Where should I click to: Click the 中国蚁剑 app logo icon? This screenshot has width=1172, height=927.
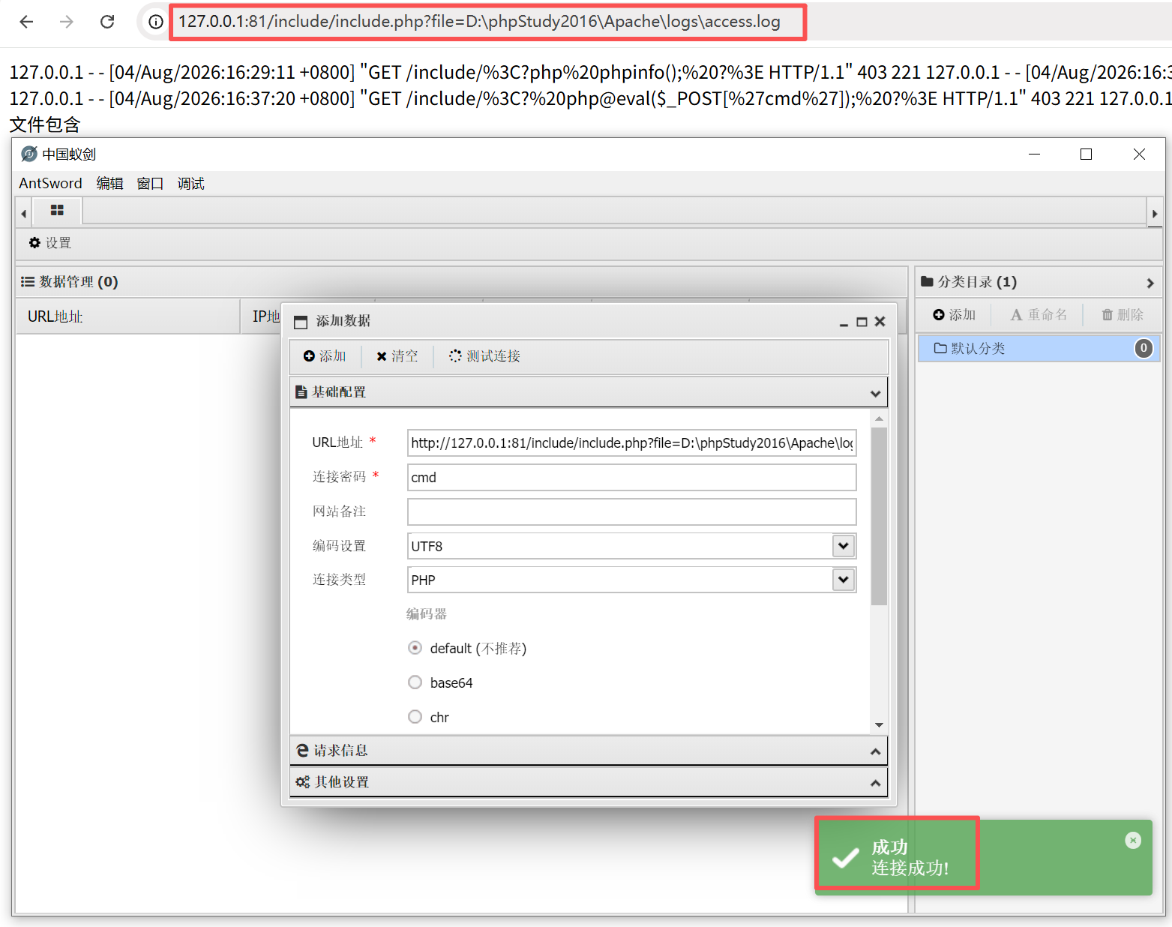pyautogui.click(x=28, y=154)
